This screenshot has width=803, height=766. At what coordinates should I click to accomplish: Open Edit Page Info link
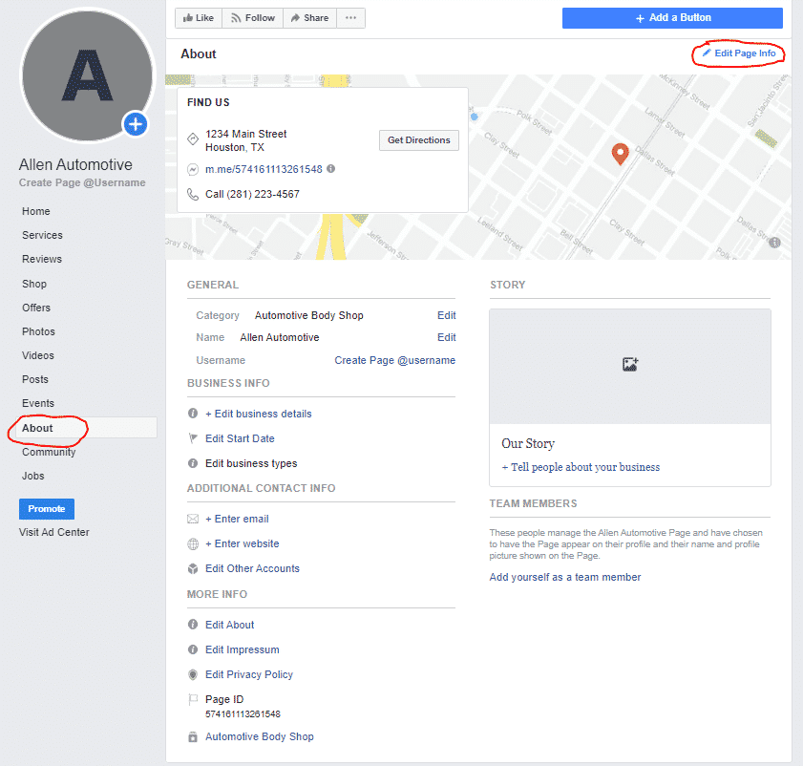[x=739, y=53]
